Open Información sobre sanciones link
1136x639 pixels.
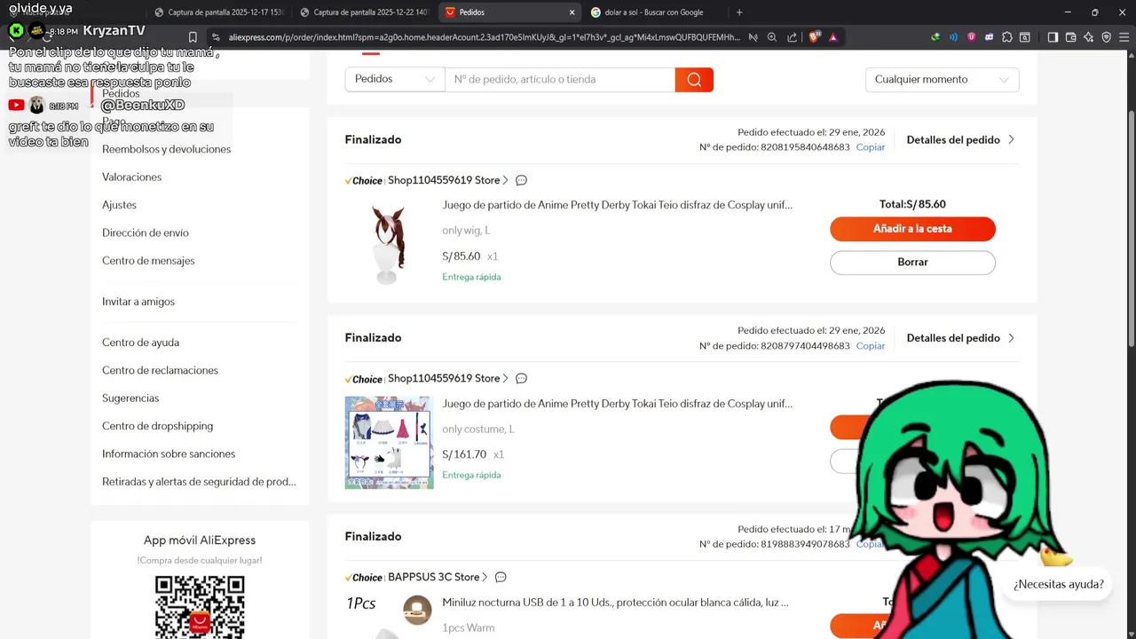169,454
